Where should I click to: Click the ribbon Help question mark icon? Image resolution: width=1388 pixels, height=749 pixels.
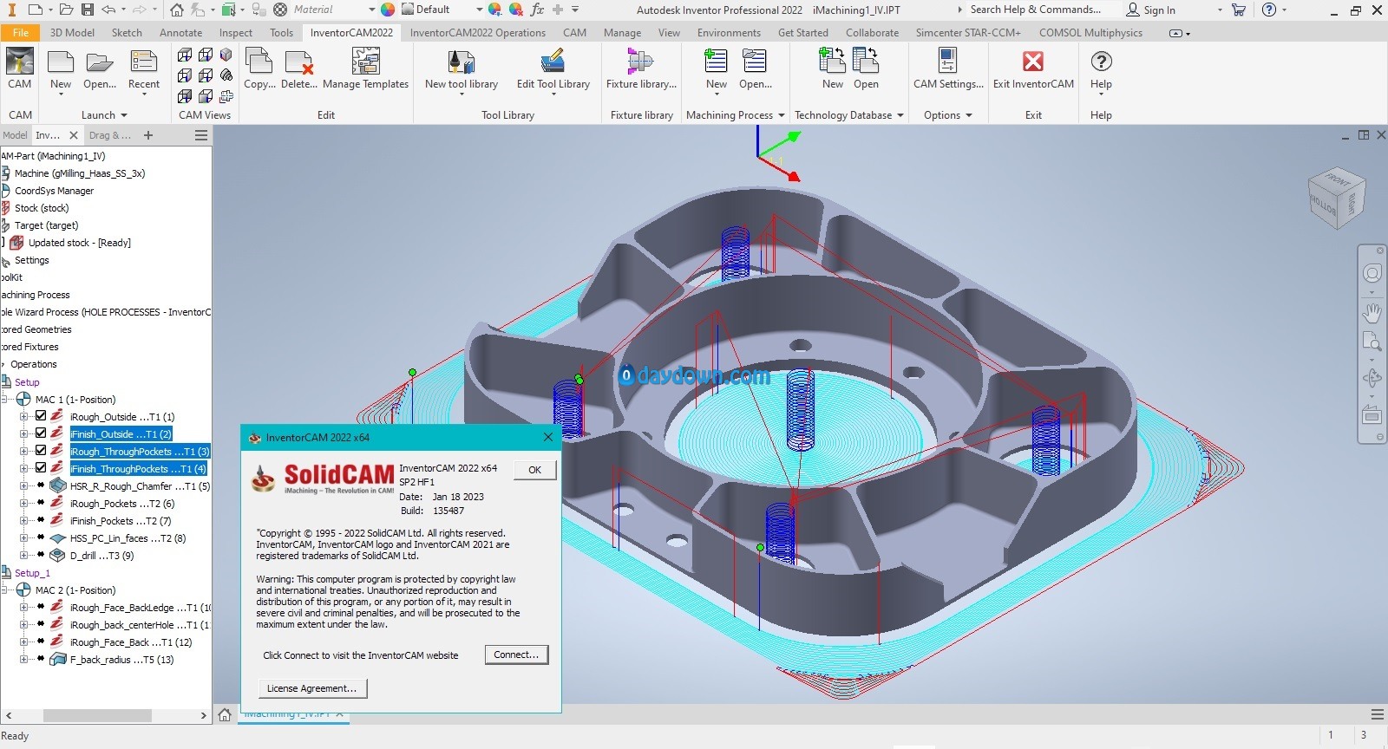point(1101,62)
